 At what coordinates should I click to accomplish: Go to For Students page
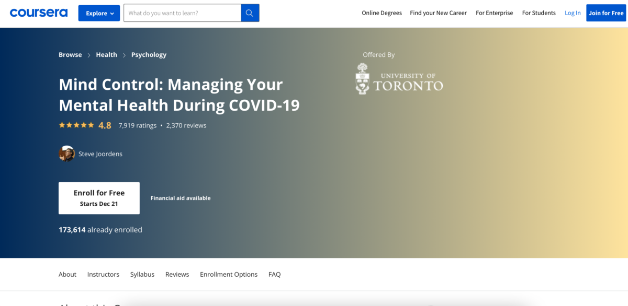[539, 13]
